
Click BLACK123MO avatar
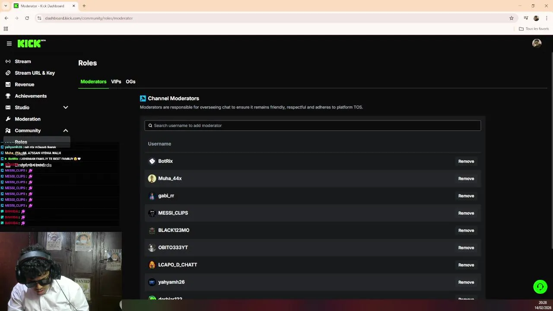point(152,230)
